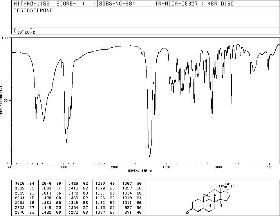Screen dimensions: 280x216
Task: Select the 1018 peak table entry
Action: point(132,198)
